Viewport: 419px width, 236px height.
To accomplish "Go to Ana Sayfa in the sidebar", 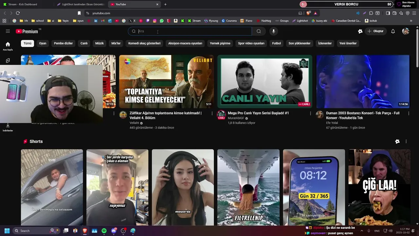I will [8, 46].
